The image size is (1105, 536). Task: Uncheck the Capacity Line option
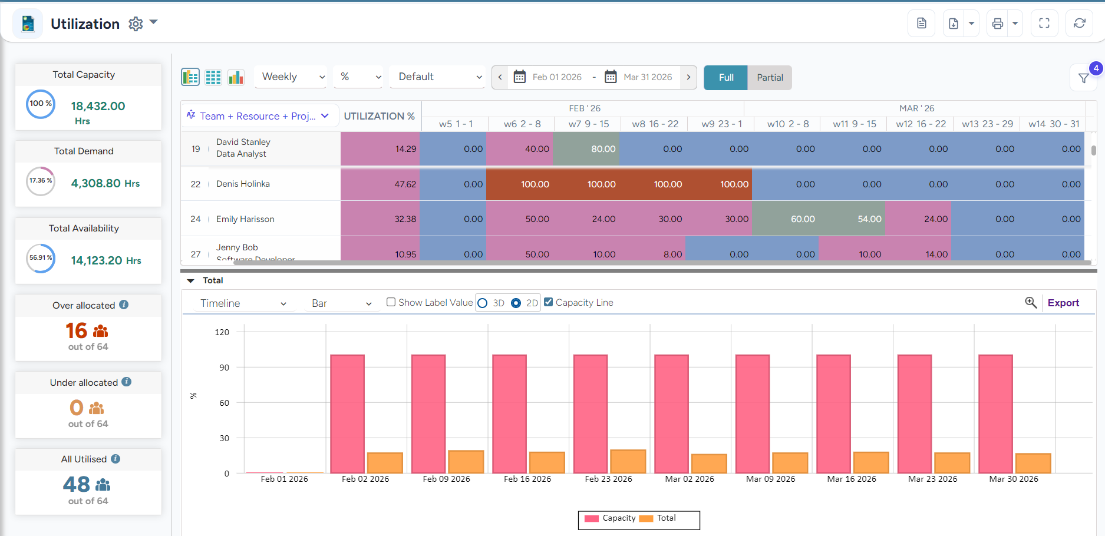[548, 302]
